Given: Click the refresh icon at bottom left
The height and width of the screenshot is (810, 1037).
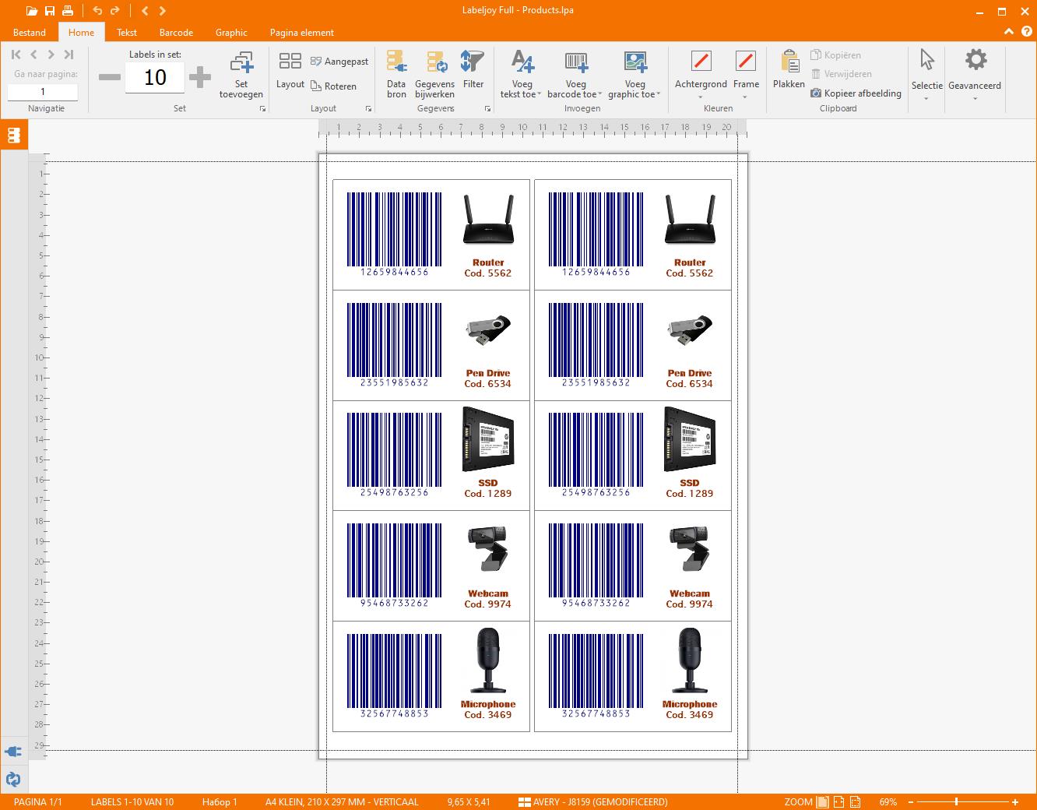Looking at the screenshot, I should click(x=13, y=779).
